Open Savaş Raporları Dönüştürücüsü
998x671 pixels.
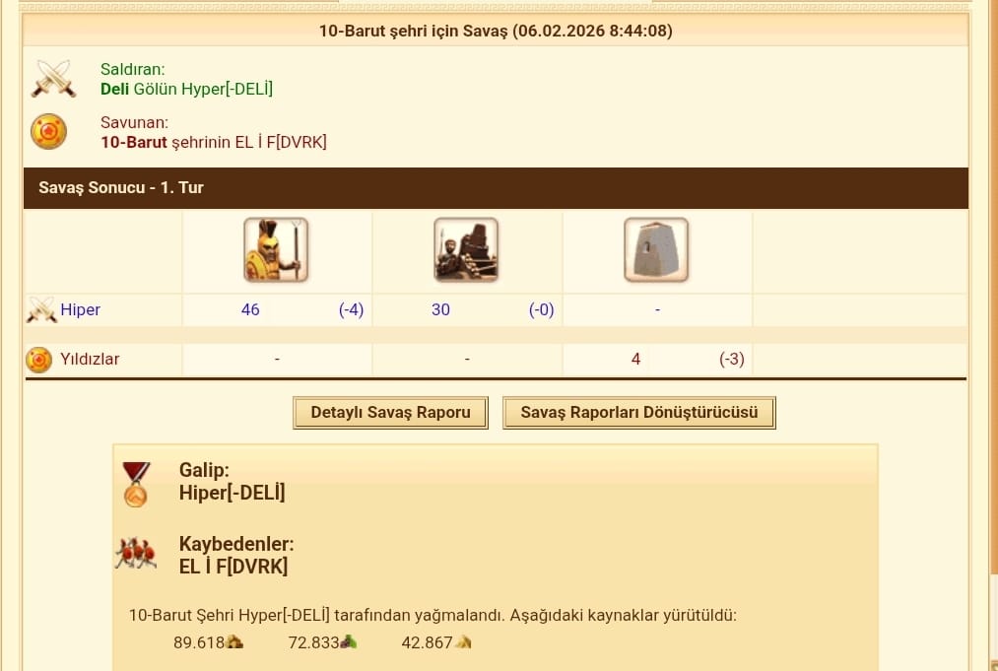pos(639,413)
